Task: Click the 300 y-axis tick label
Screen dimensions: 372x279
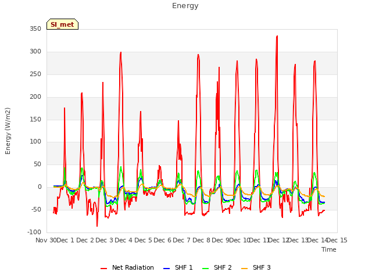Action: pyautogui.click(x=35, y=52)
